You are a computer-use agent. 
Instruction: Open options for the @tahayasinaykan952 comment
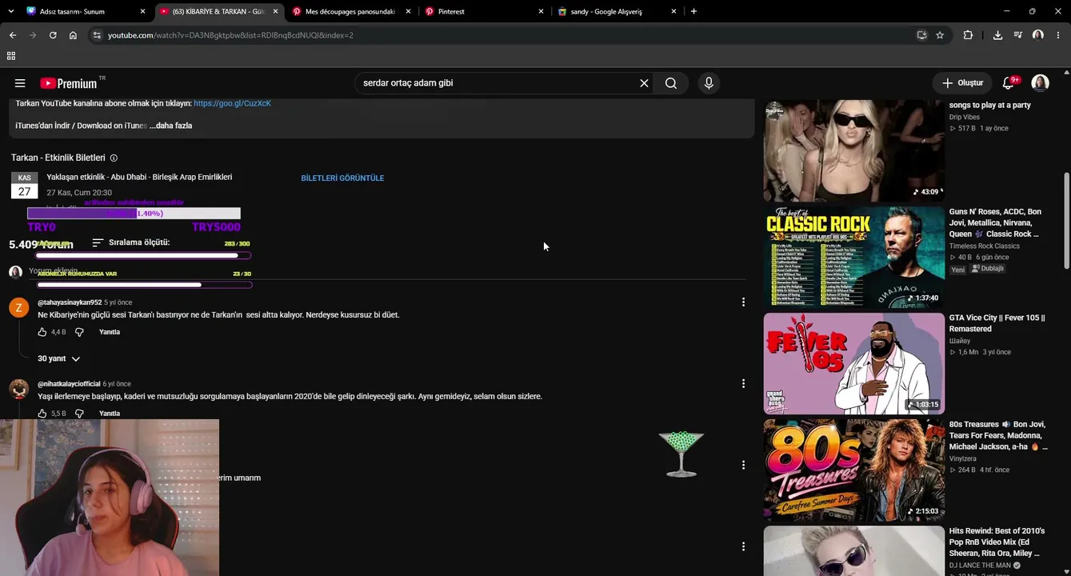743,302
